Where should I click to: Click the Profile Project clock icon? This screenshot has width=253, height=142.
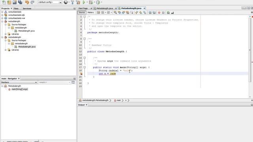[x=98, y=2]
